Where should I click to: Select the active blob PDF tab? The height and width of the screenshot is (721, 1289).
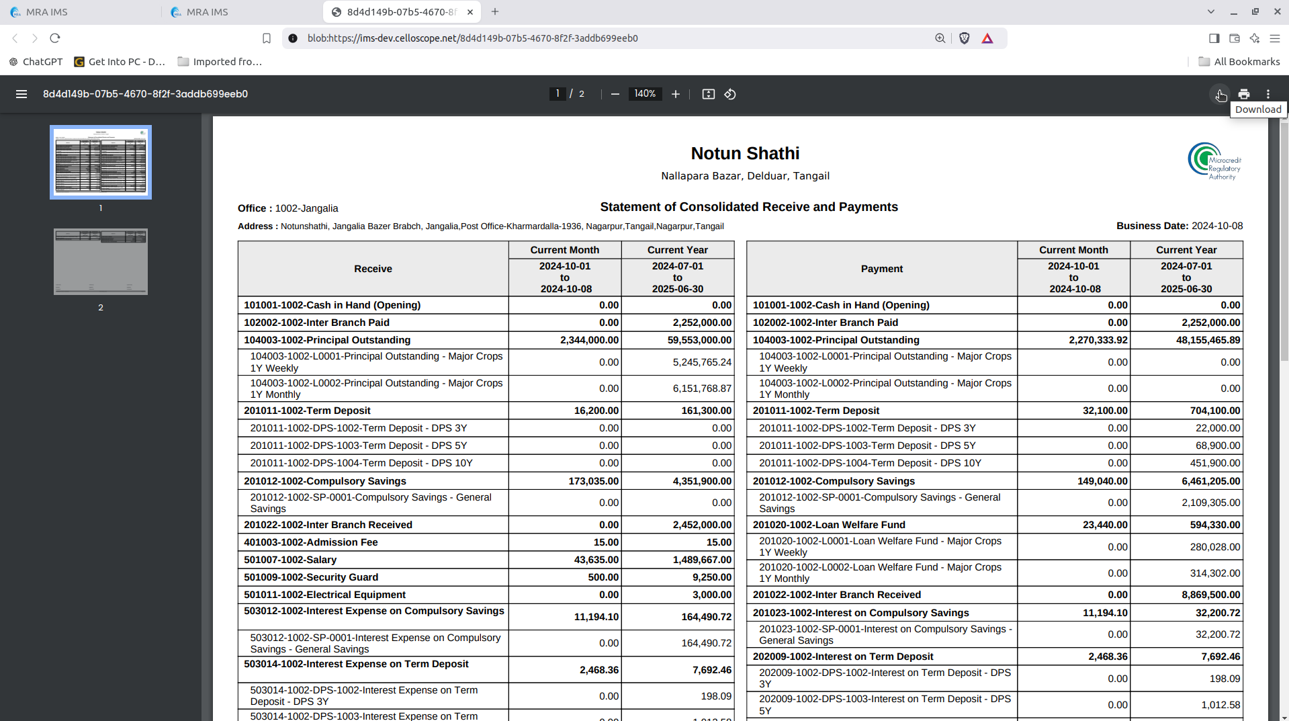[402, 12]
